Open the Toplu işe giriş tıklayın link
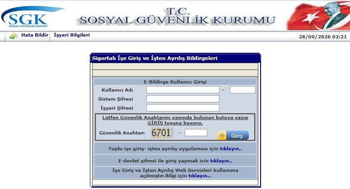Image resolution: width=350 pixels, height=189 pixels. coord(231,149)
